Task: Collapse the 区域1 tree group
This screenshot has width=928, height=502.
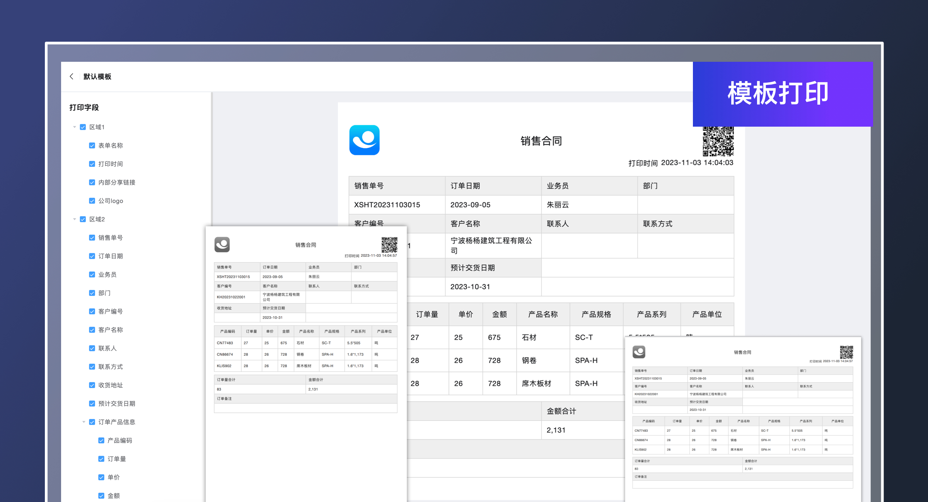Action: (x=74, y=127)
